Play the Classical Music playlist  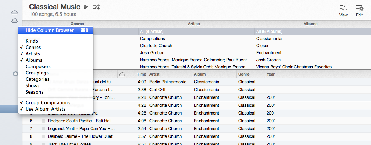pyautogui.click(x=86, y=7)
